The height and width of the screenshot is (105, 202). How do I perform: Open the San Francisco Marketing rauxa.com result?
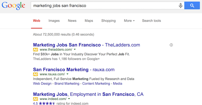(74, 70)
